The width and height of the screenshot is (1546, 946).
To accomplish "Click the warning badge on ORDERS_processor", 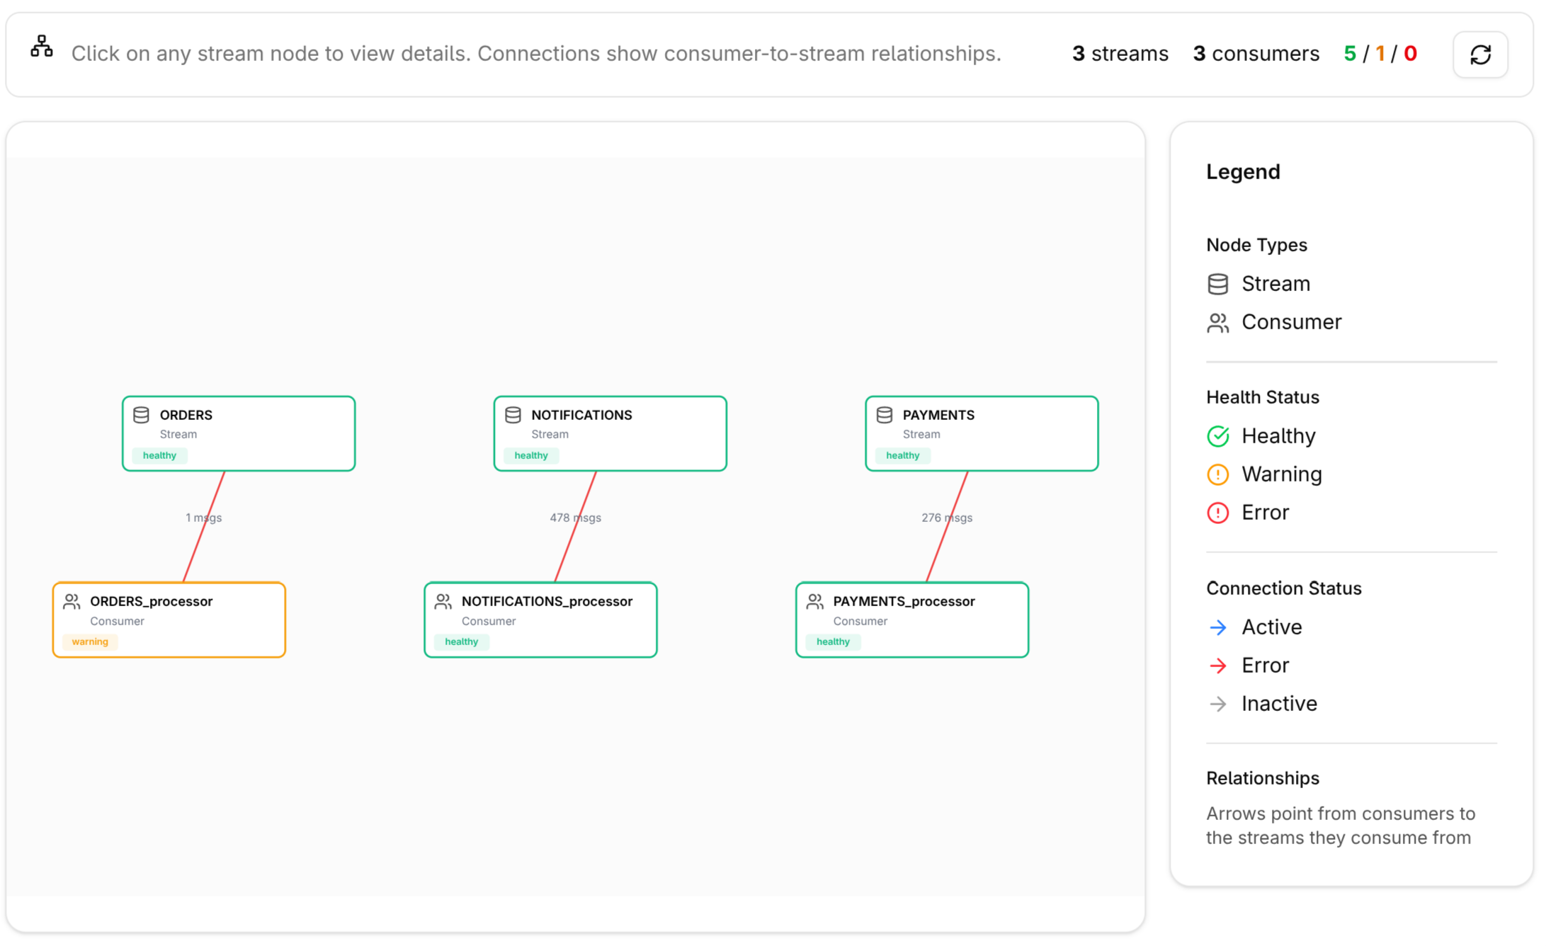I will point(90,642).
